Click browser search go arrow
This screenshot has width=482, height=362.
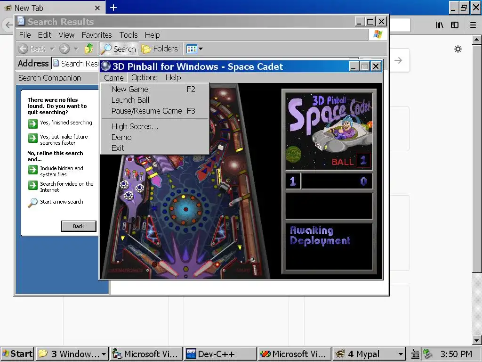click(398, 60)
